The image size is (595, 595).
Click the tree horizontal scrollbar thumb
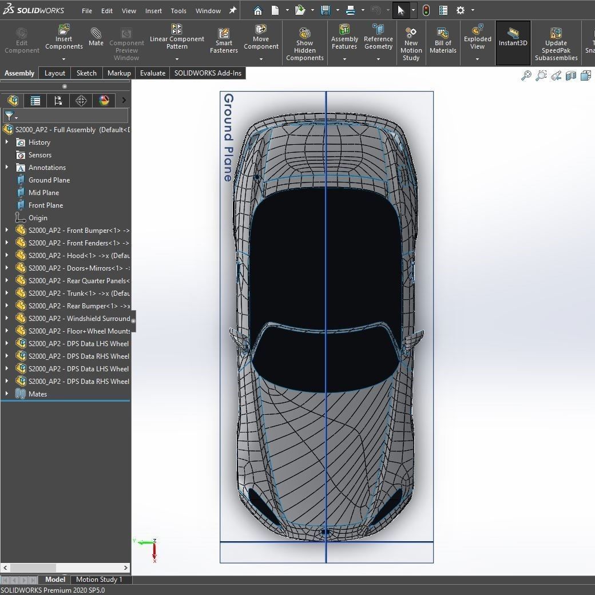[33, 568]
